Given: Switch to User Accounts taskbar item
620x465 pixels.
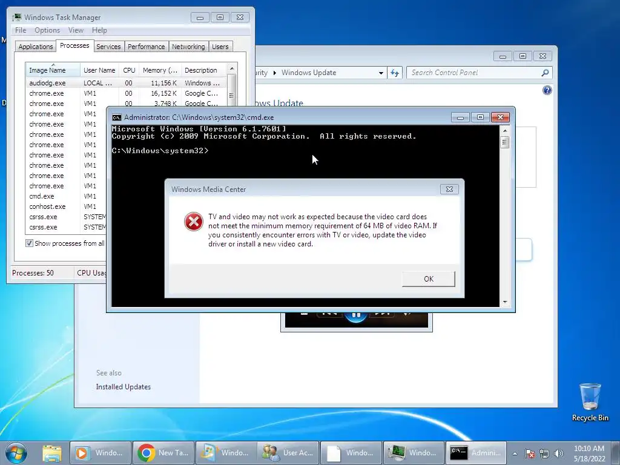Looking at the screenshot, I should 289,453.
